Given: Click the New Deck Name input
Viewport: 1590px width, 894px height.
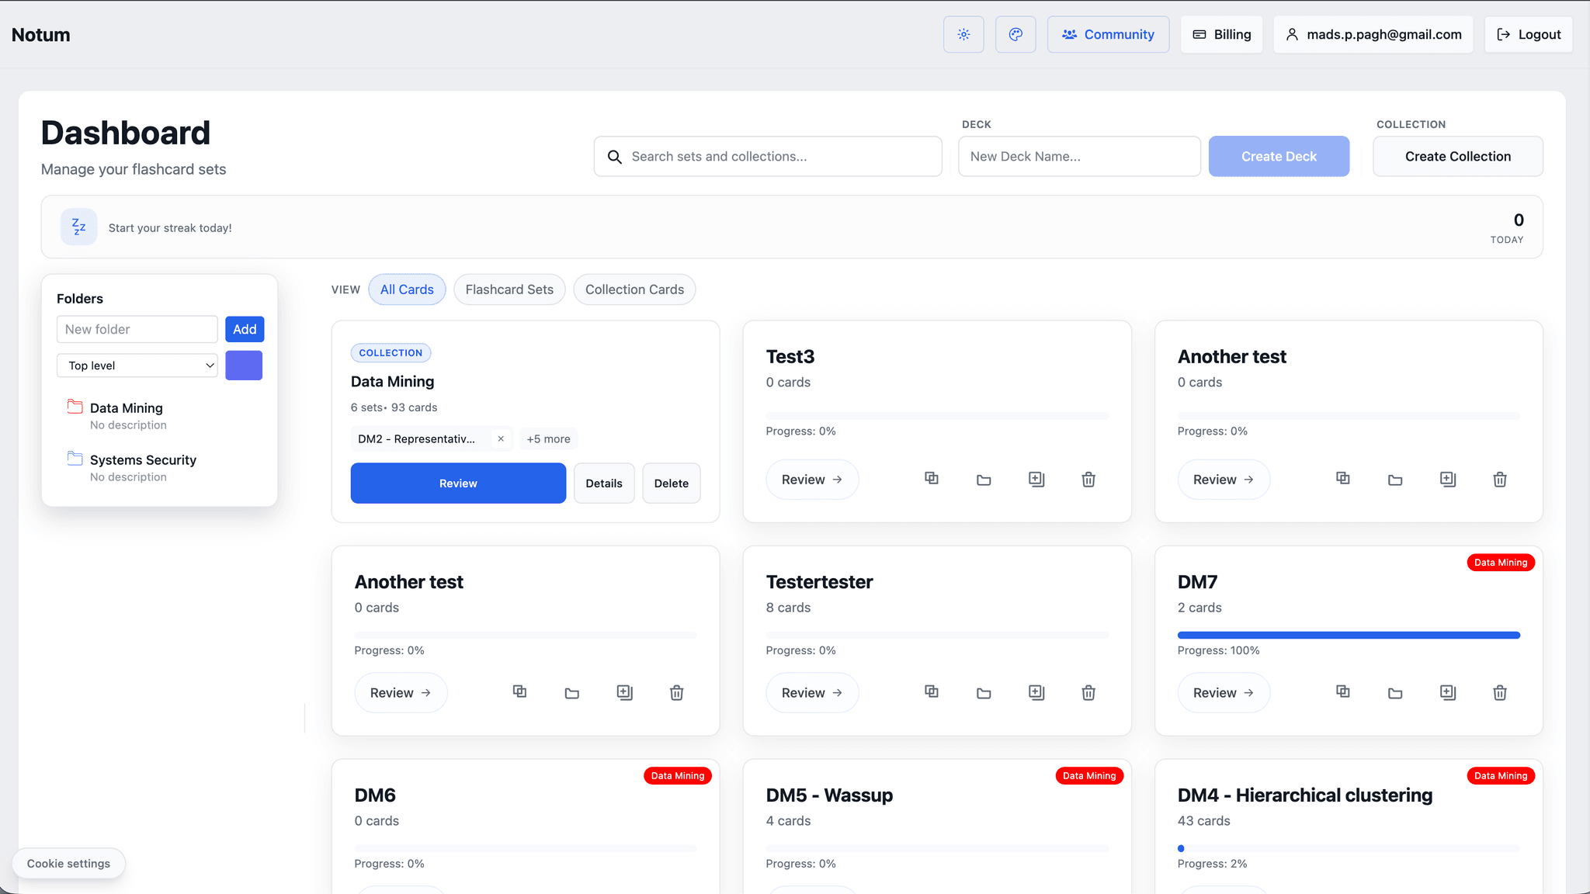Looking at the screenshot, I should [x=1079, y=157].
